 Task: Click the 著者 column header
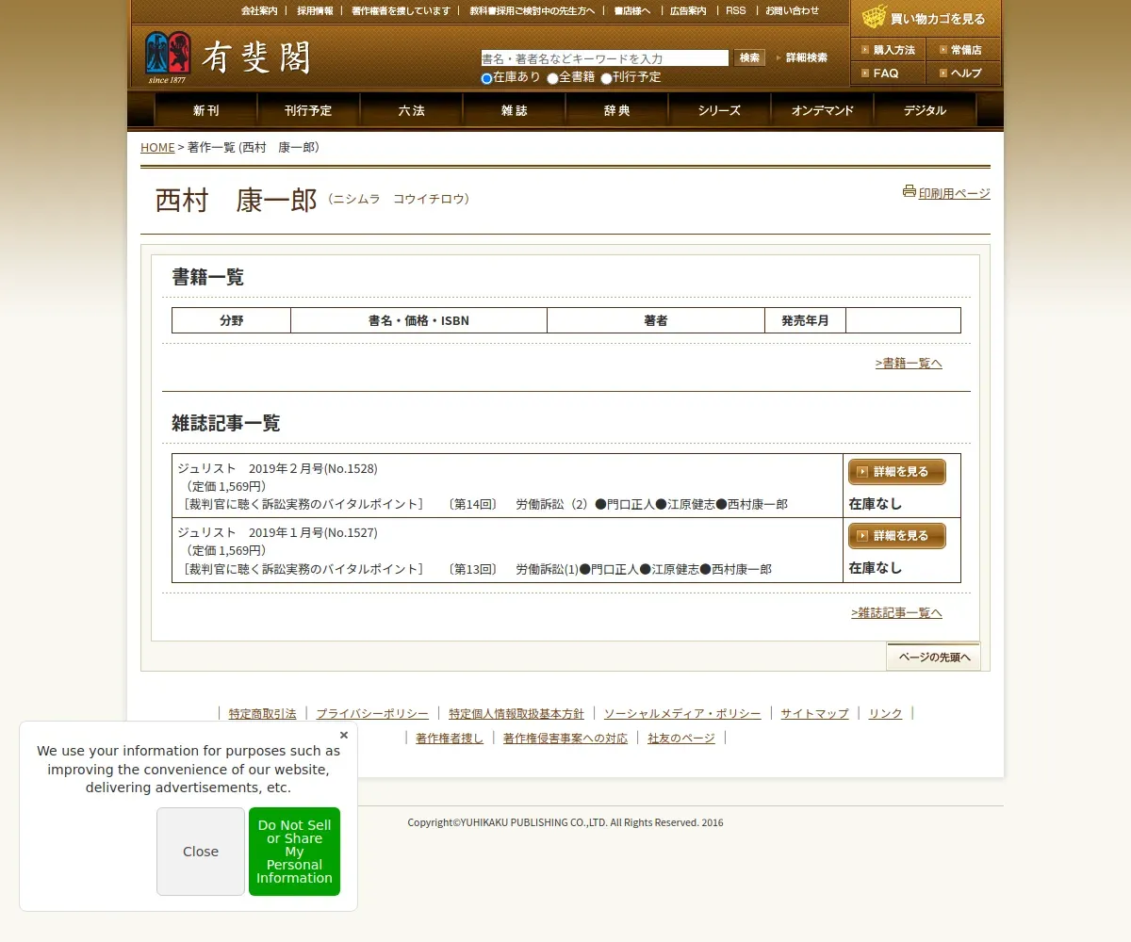(656, 320)
